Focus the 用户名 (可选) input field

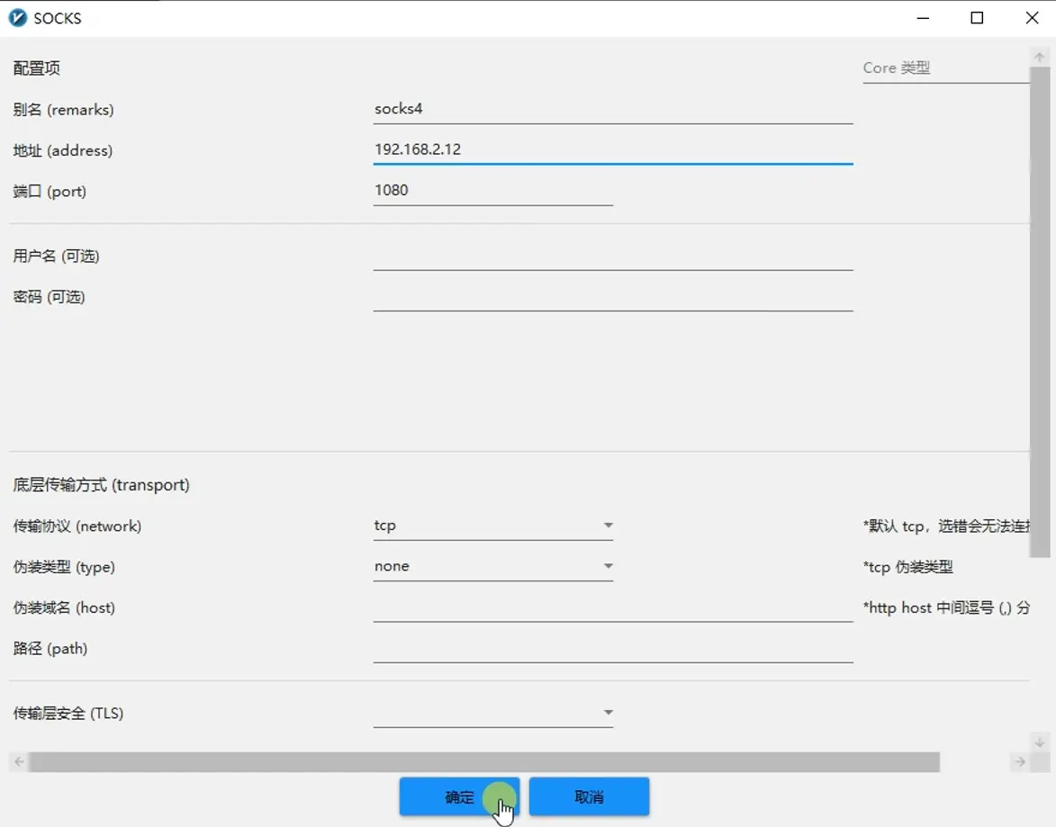613,256
